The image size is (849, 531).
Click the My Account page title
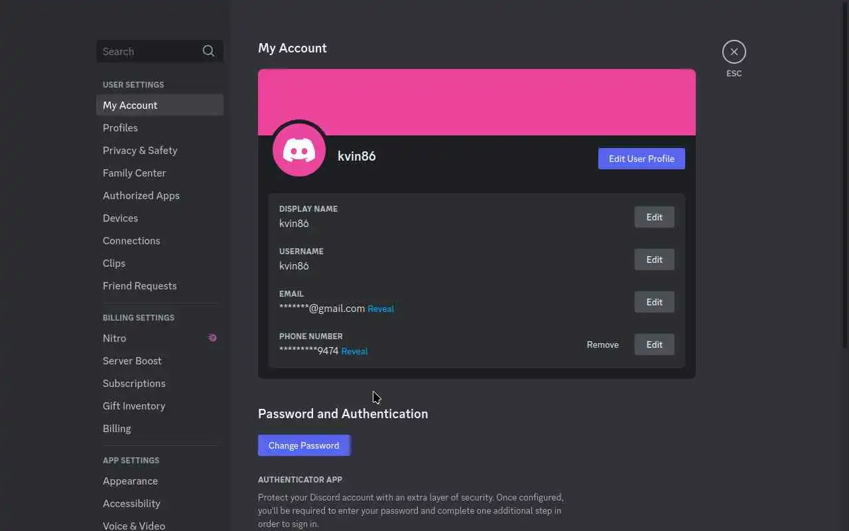coord(293,48)
